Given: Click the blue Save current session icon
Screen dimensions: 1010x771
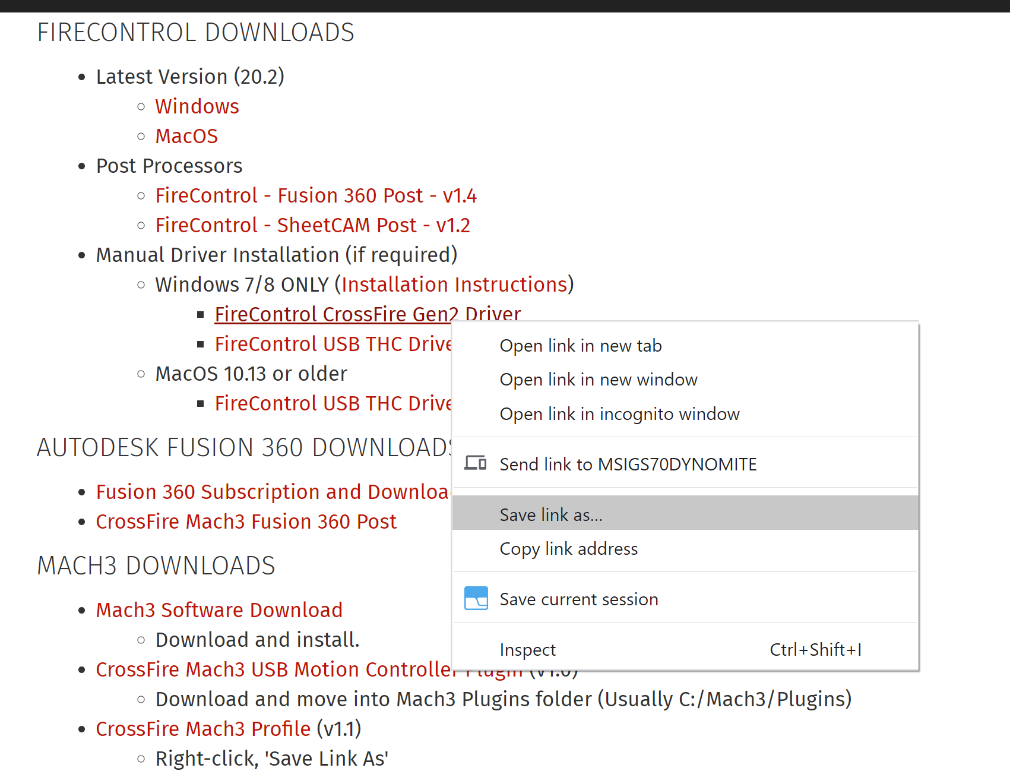Looking at the screenshot, I should coord(476,598).
